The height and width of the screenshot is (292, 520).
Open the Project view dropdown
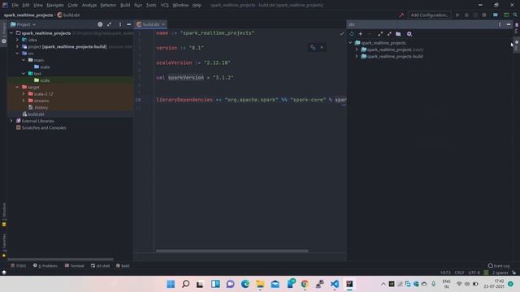pos(24,24)
